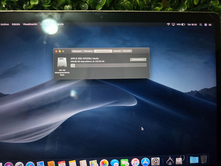Click the hard drive disk icon
221x166 pixels.
click(x=62, y=62)
